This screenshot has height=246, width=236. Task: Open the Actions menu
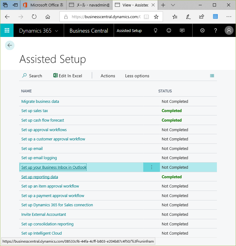pos(108,76)
